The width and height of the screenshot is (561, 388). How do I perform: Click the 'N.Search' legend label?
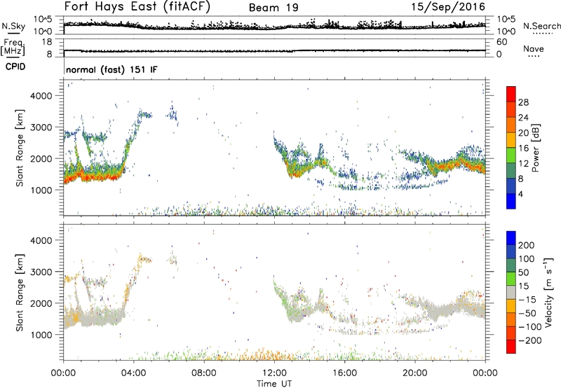[541, 26]
